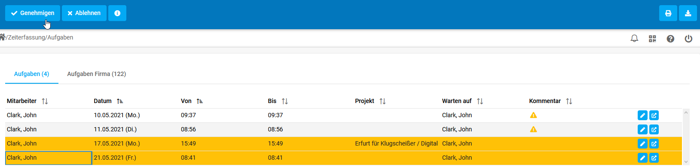Sort by Mitarbeiter column arrows
700x167 pixels.
click(x=45, y=101)
